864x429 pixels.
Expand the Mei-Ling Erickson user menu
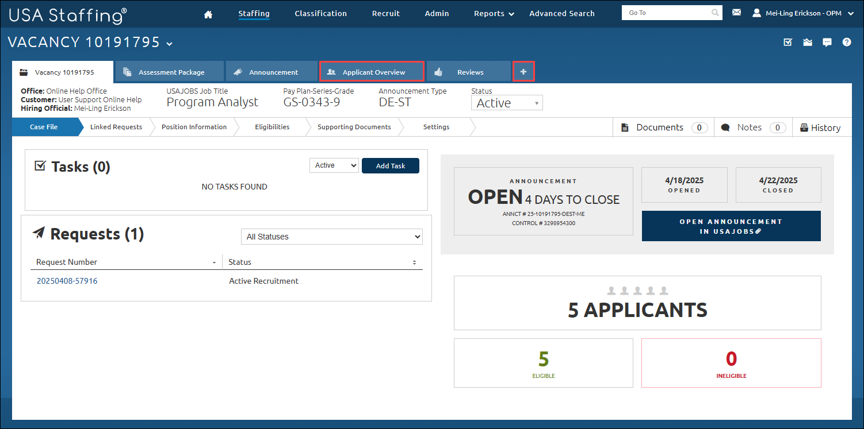click(x=804, y=13)
